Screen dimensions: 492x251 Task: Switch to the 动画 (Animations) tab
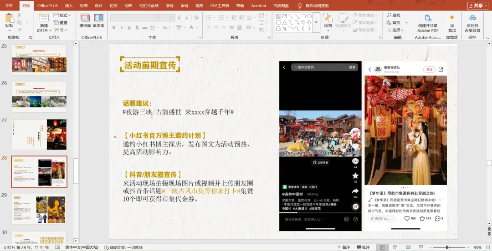tap(128, 5)
